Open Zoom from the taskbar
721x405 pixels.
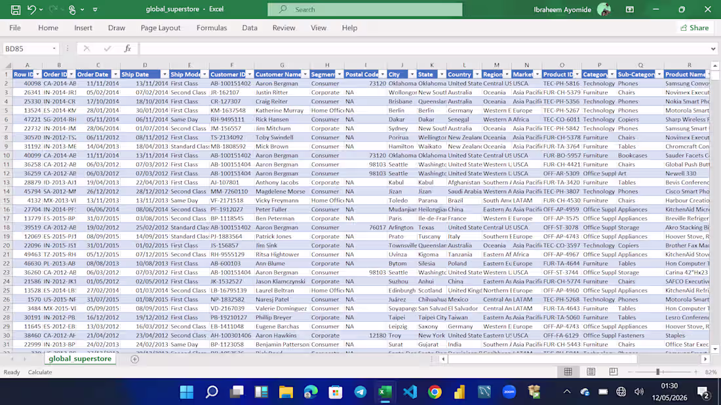(509, 392)
